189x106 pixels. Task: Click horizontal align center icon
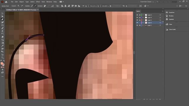click(x=66, y=6)
